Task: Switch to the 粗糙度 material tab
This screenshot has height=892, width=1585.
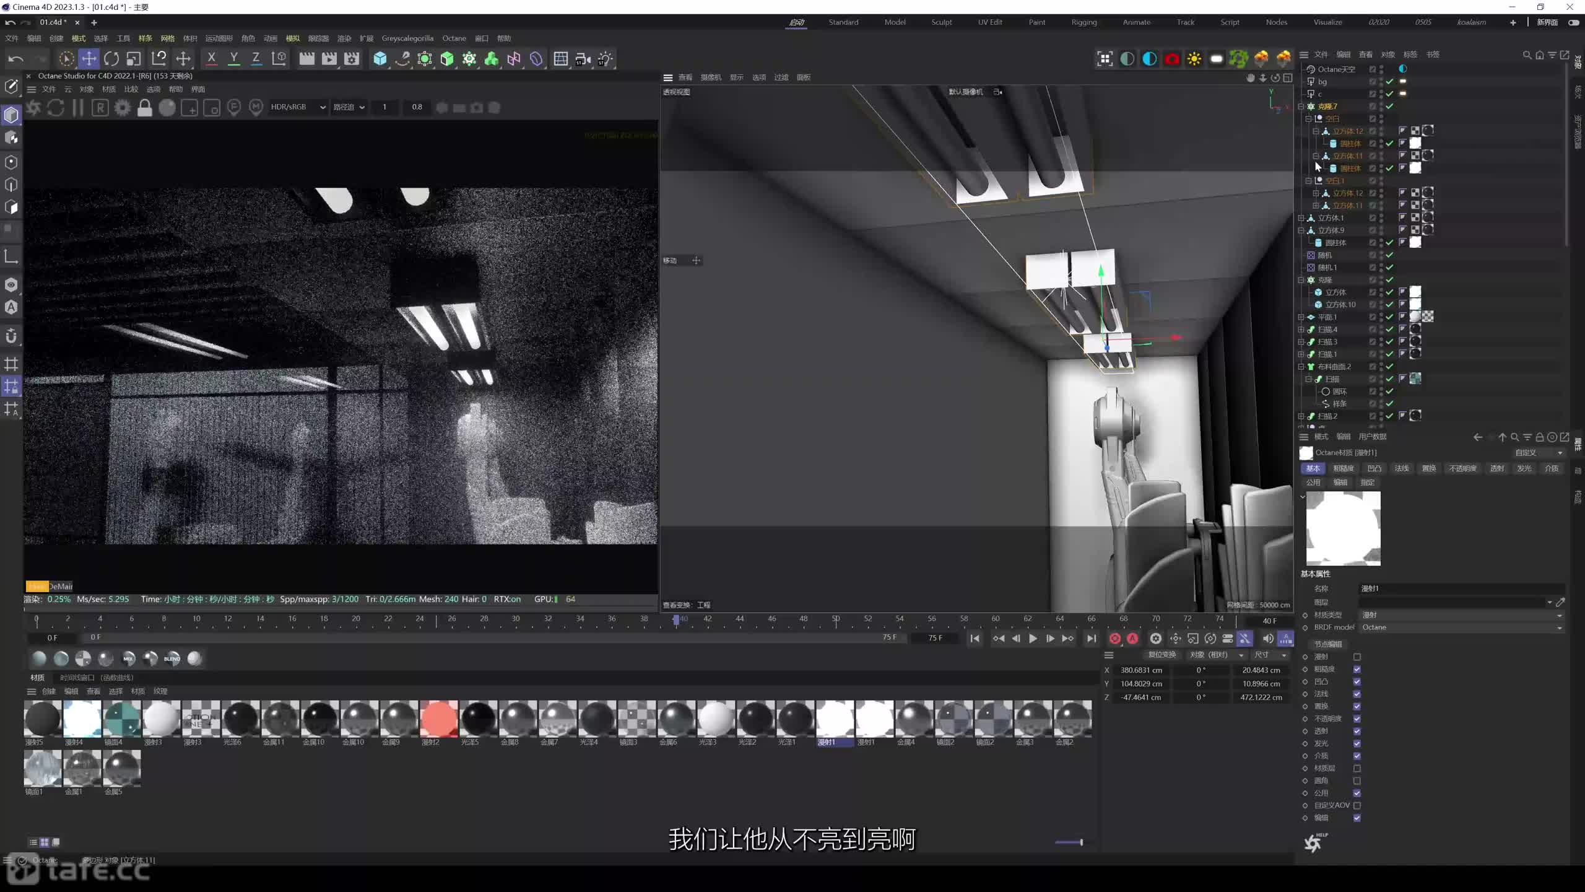Action: pyautogui.click(x=1343, y=469)
